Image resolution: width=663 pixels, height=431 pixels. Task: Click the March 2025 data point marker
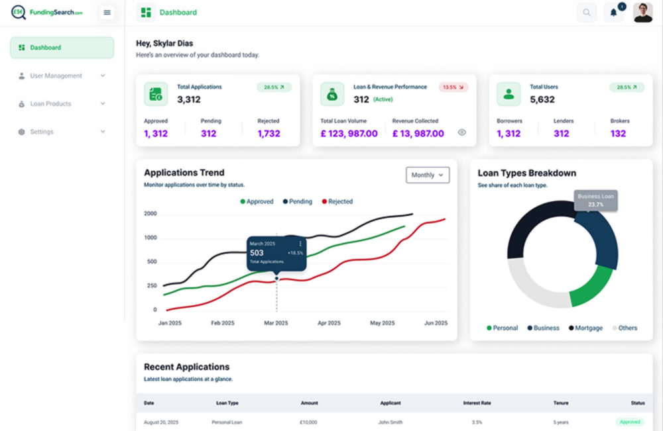276,279
